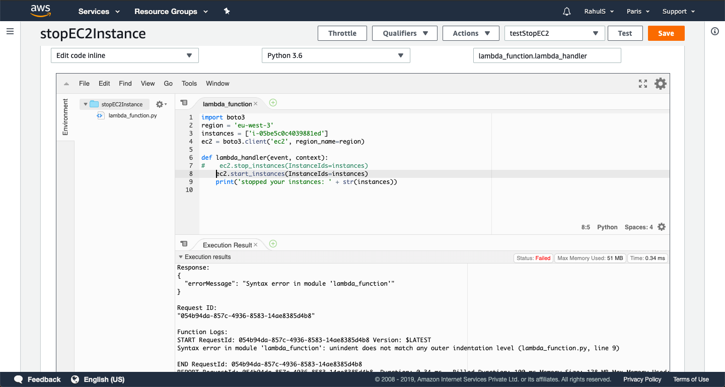
Task: Toggle fullscreen editor mode
Action: (642, 84)
